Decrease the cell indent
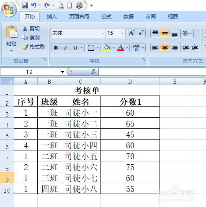The width and height of the screenshot is (206, 207). point(185,47)
